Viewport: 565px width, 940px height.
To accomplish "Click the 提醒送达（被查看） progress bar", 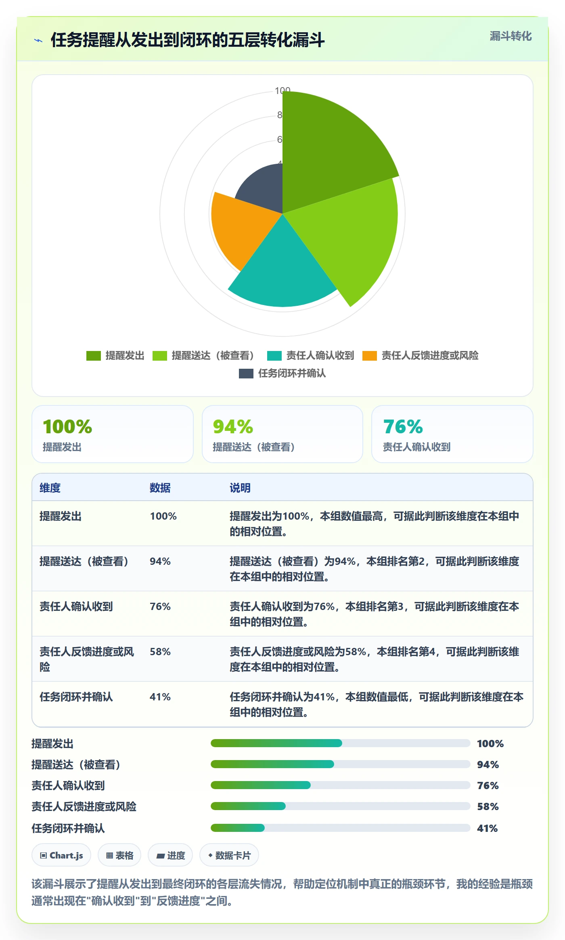I will coord(341,764).
